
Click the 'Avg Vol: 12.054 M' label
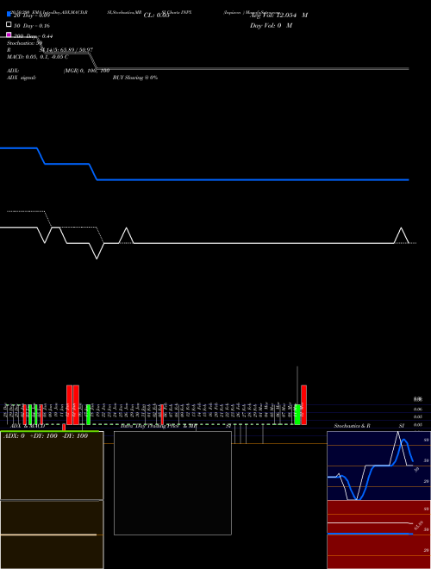point(279,16)
